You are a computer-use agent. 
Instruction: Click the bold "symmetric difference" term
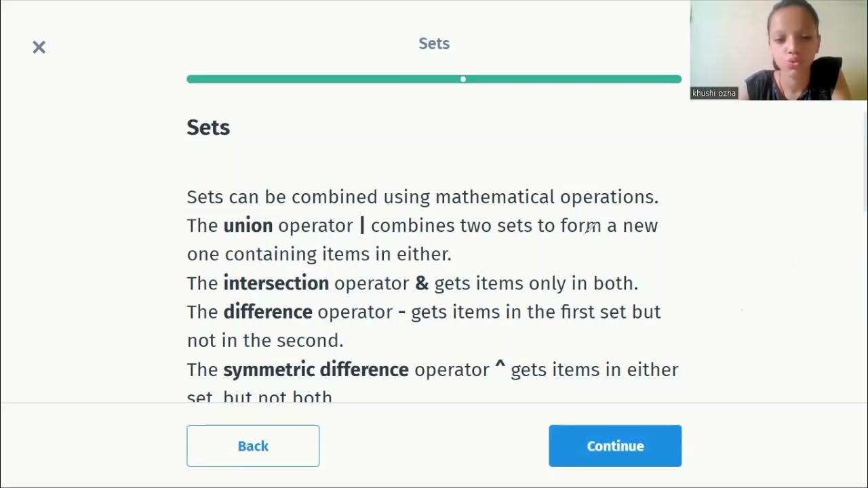[x=316, y=369]
